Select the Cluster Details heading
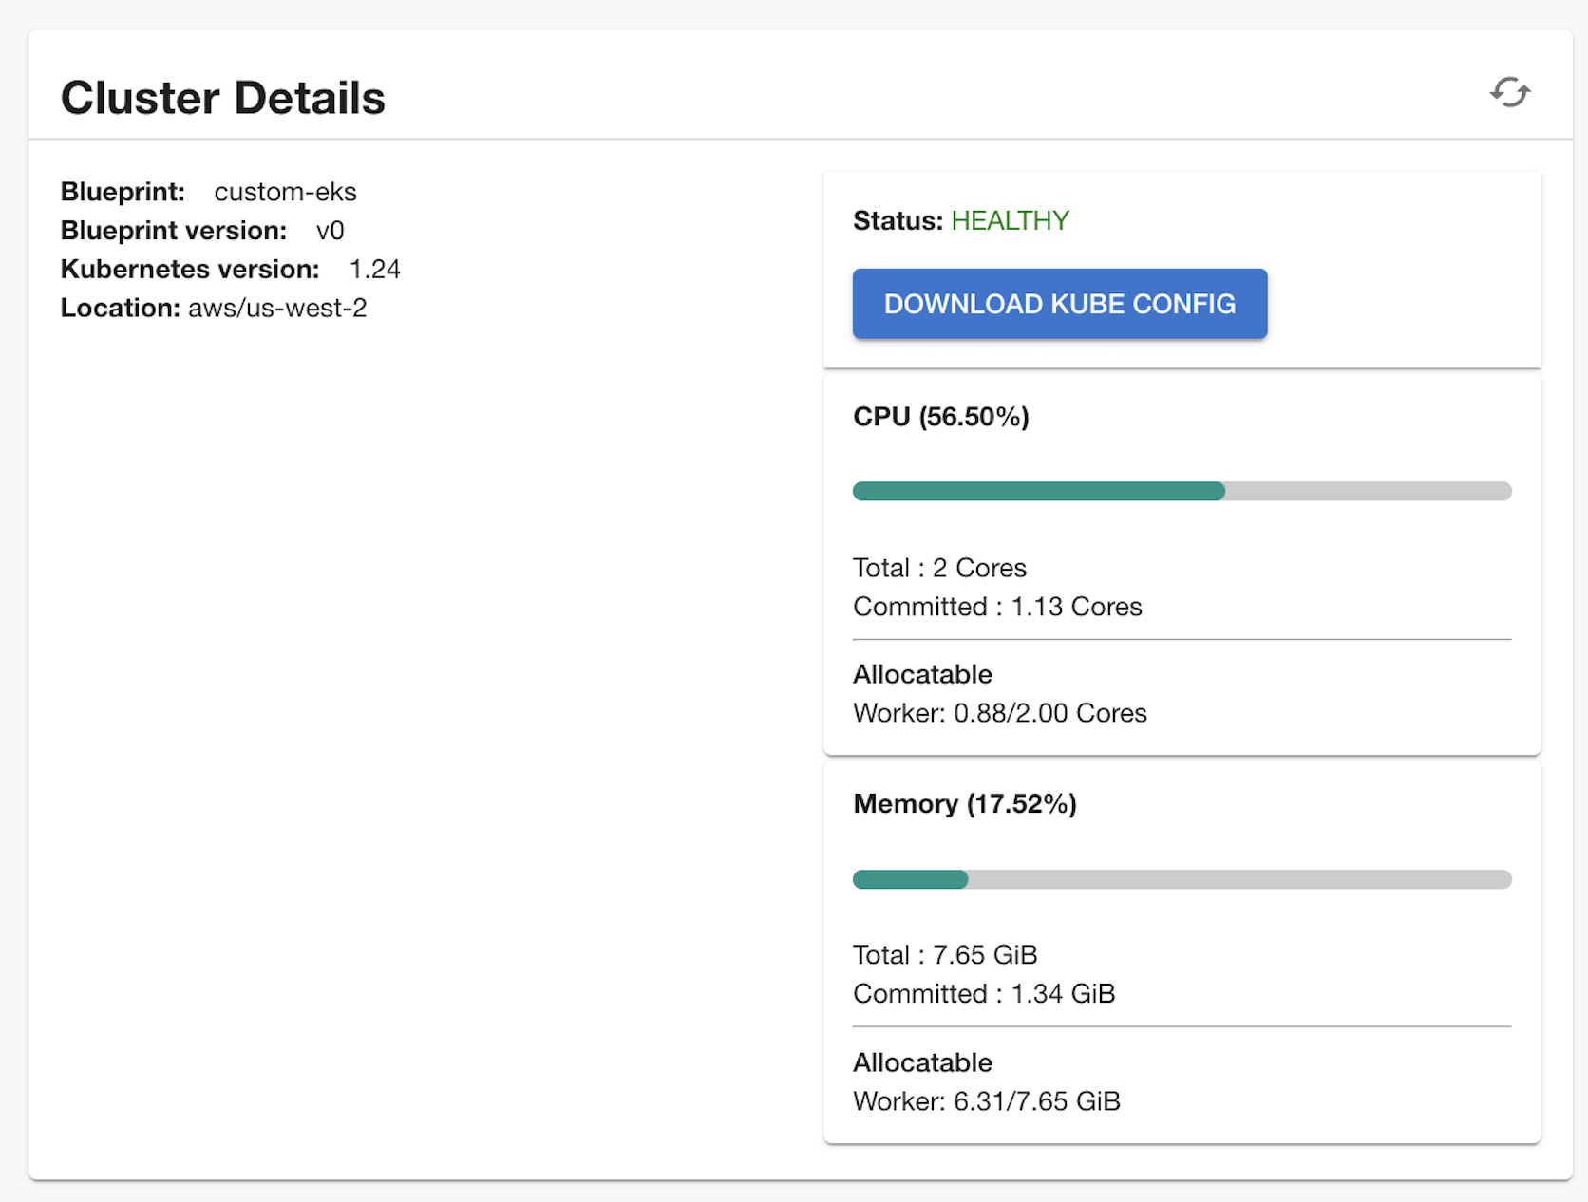Image resolution: width=1588 pixels, height=1202 pixels. (223, 98)
